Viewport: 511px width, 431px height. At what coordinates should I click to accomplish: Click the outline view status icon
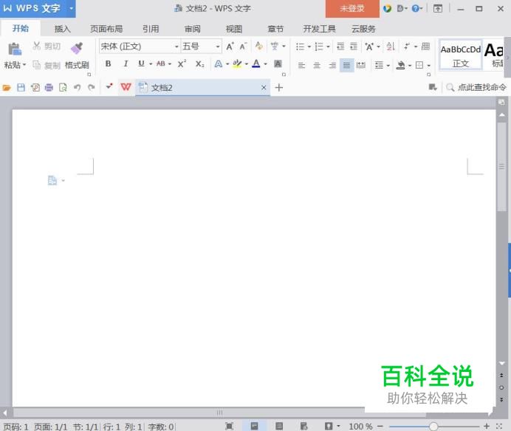point(279,426)
